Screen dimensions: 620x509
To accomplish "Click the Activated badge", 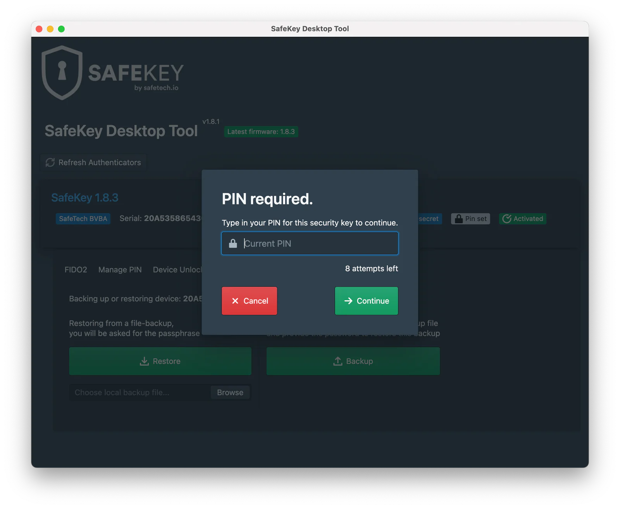I will 523,219.
